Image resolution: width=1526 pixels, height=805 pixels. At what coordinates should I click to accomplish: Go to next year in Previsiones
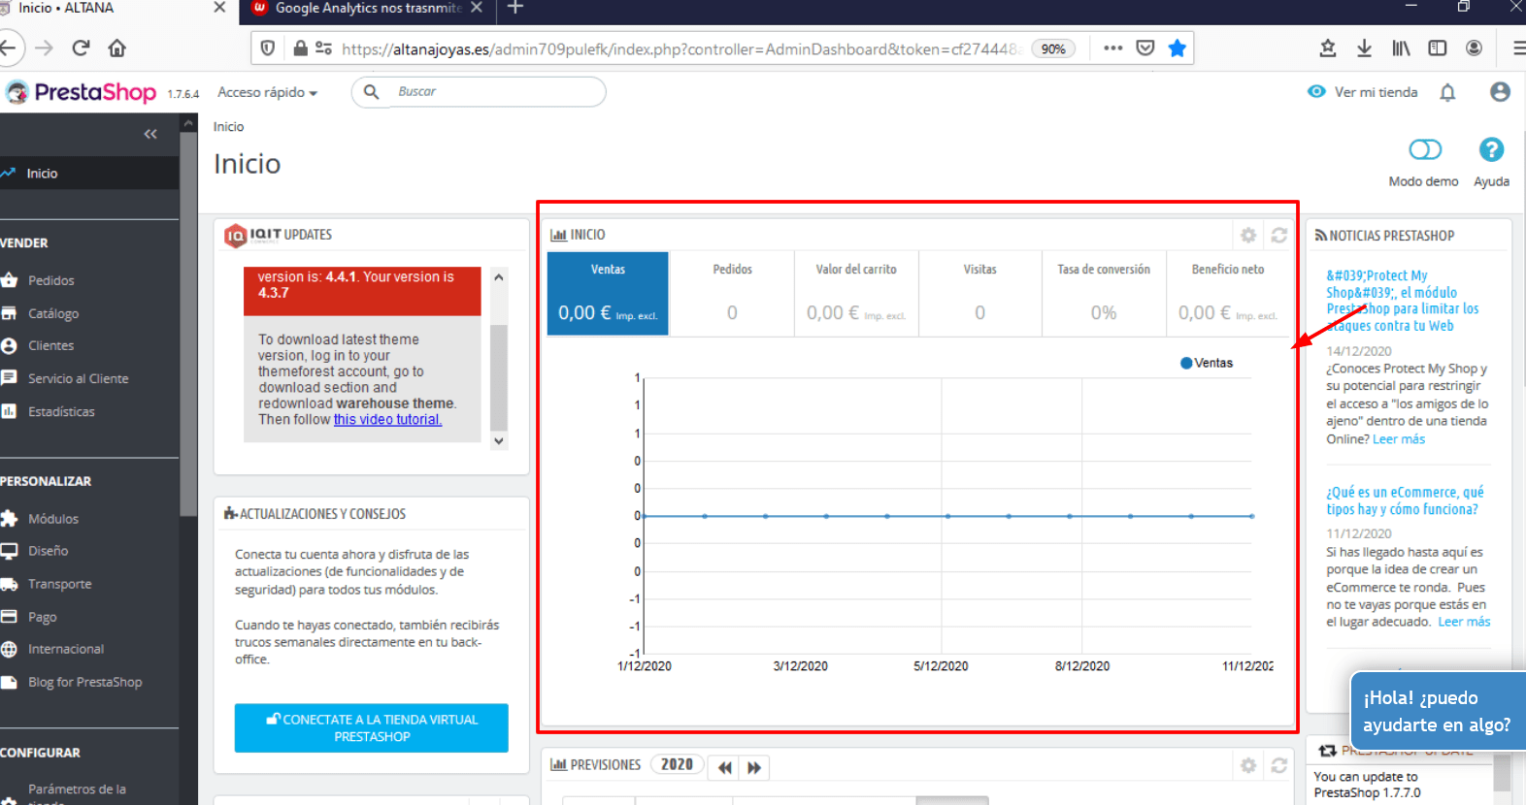click(754, 767)
